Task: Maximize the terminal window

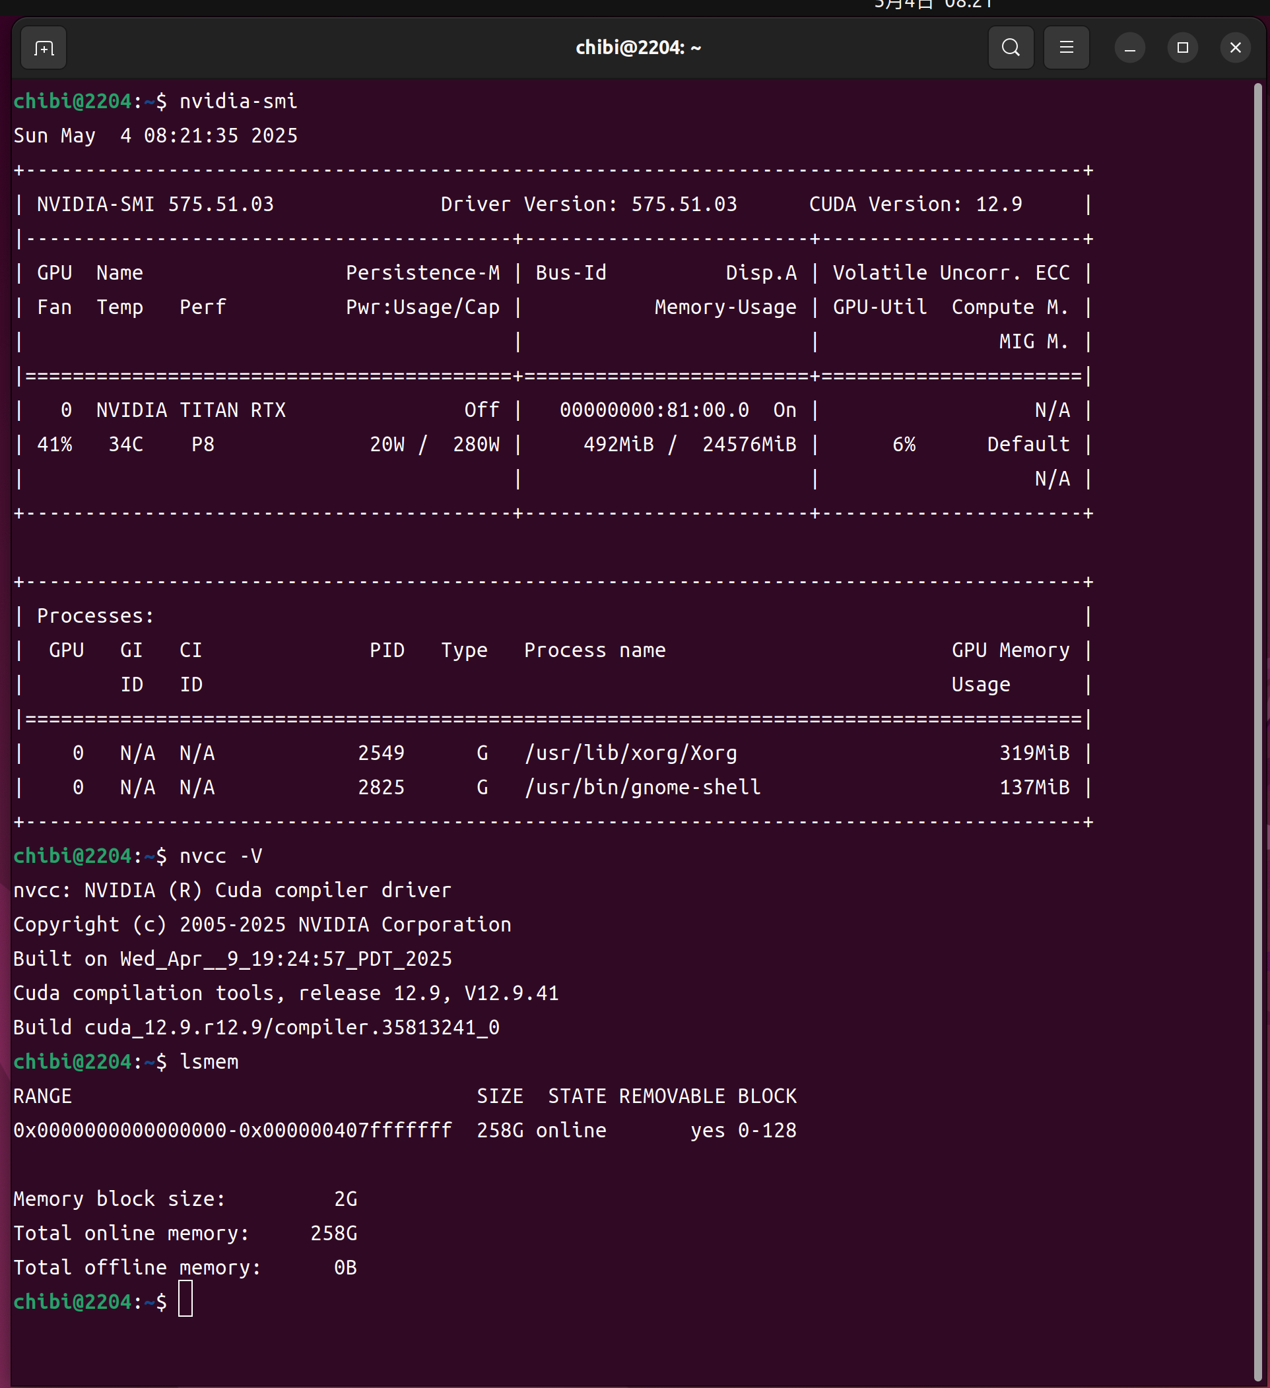Action: point(1182,48)
